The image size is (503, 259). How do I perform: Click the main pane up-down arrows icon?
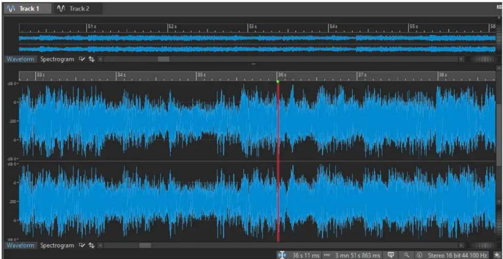tap(91, 245)
